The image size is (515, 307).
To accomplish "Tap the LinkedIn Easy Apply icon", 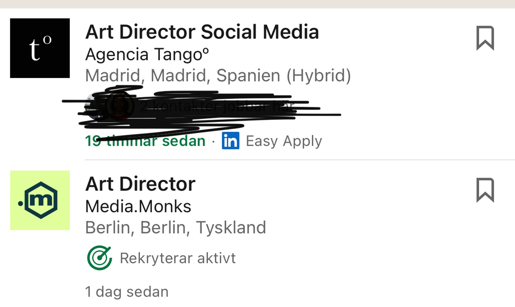I will [x=231, y=141].
